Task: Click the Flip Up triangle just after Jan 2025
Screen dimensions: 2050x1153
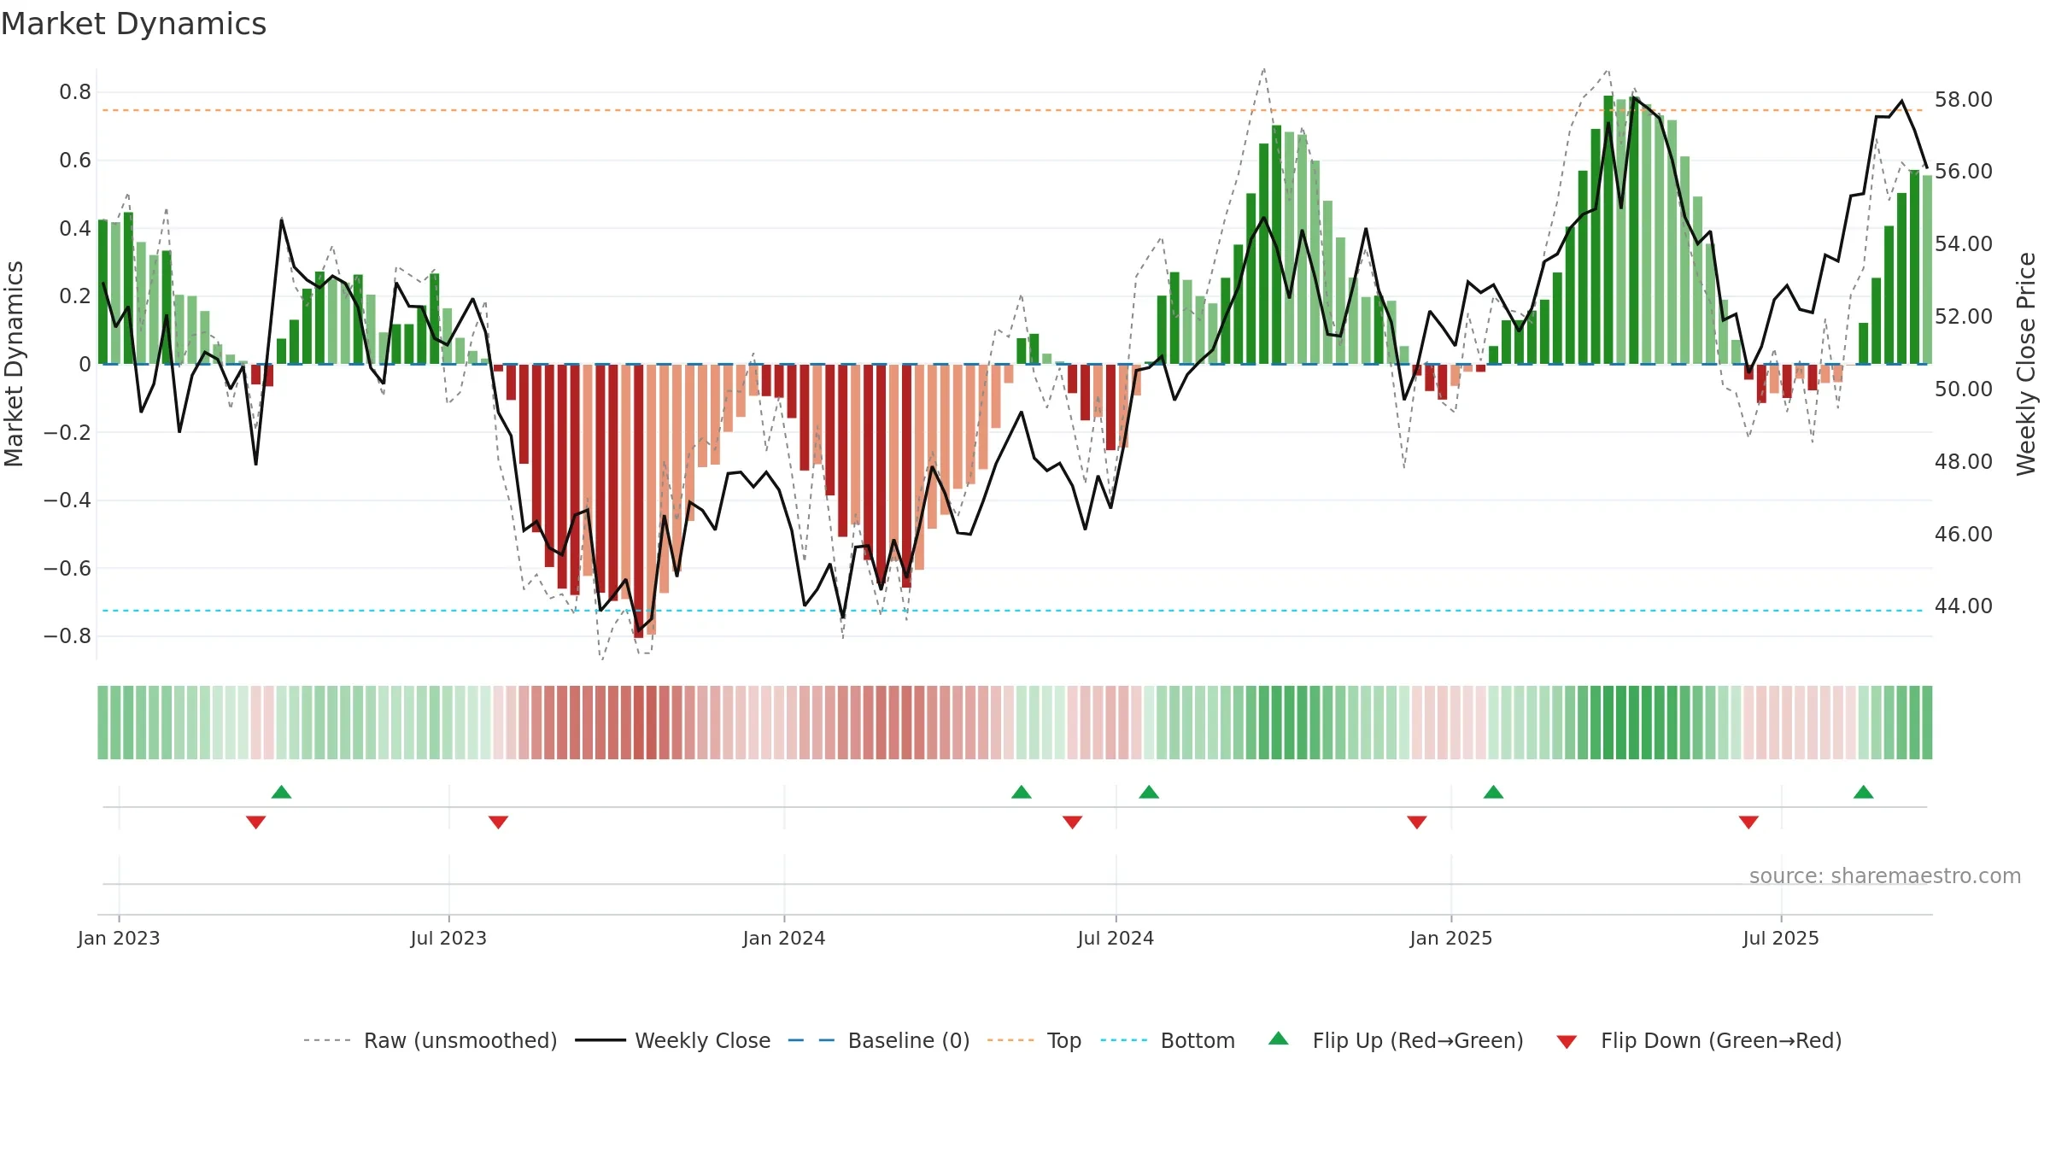Action: 1493,792
